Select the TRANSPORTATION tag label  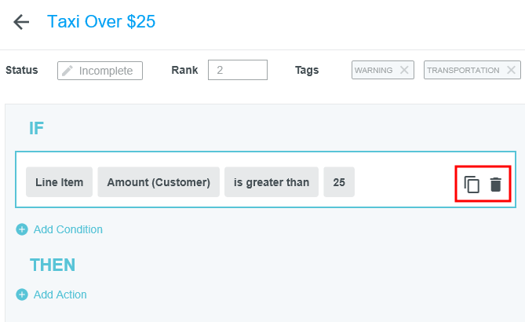(463, 70)
